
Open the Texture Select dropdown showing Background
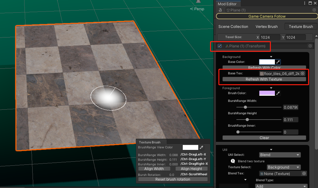[x=283, y=167]
